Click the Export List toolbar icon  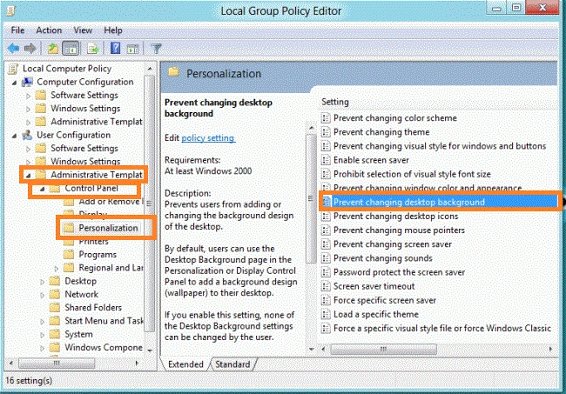point(93,49)
